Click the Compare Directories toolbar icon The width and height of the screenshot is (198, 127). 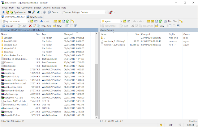pos(3,12)
